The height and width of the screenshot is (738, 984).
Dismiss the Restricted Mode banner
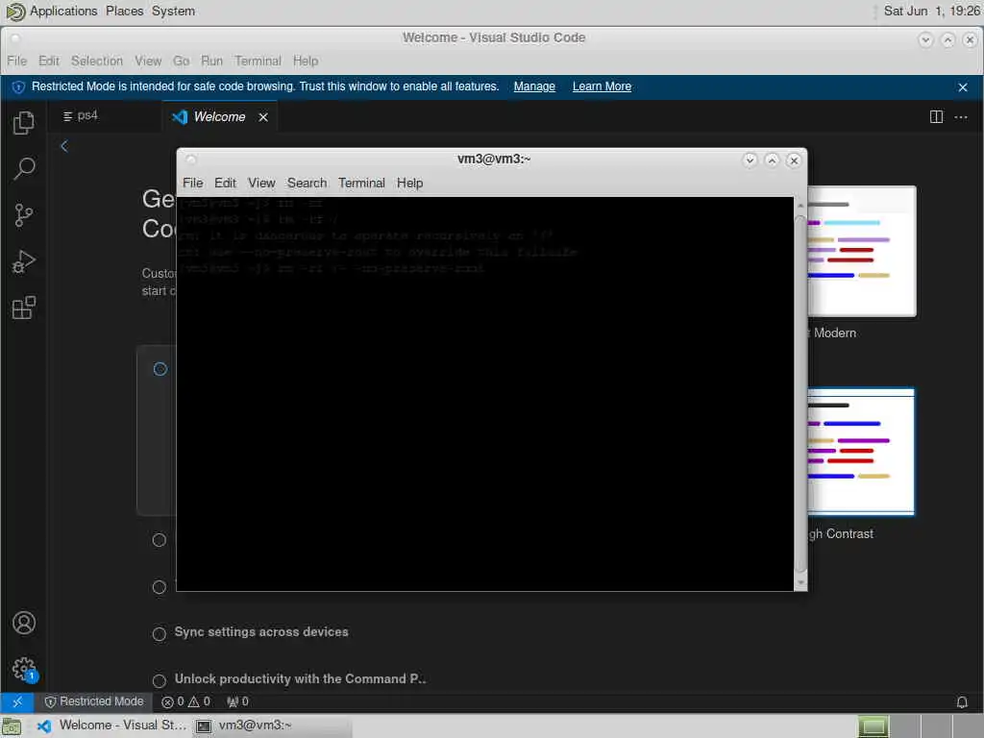[x=963, y=87]
